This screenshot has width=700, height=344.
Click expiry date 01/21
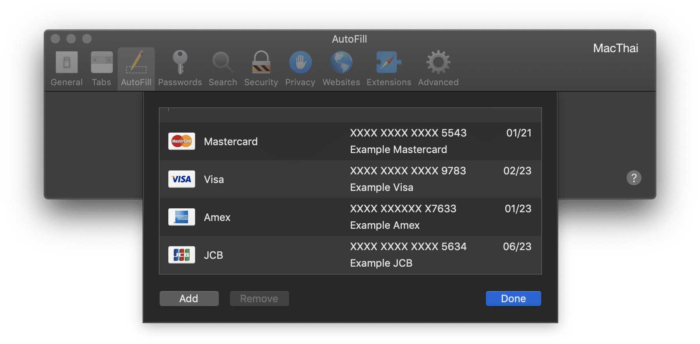tap(519, 133)
